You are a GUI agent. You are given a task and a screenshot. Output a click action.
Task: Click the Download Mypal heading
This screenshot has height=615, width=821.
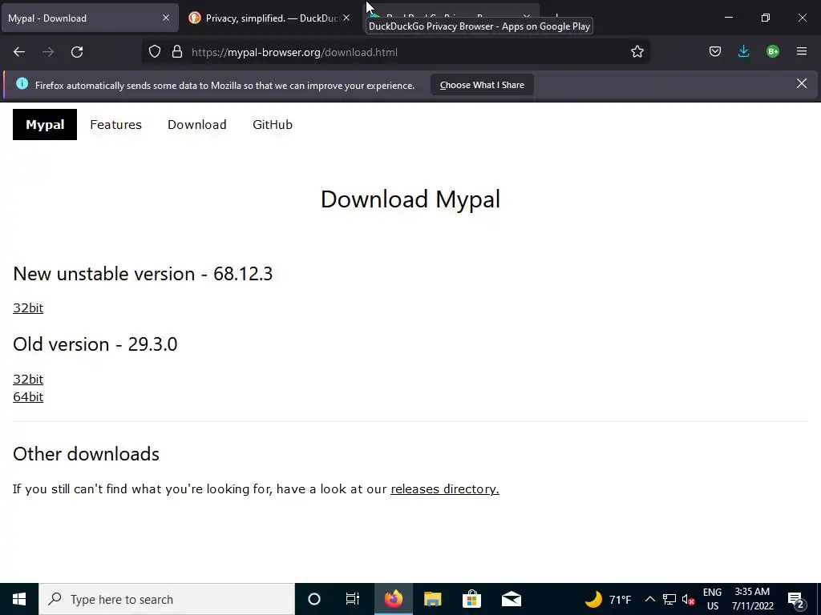[x=410, y=199]
